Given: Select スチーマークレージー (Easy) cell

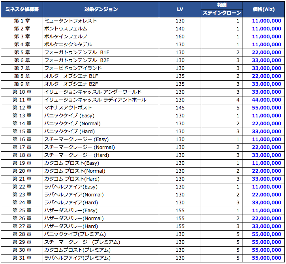Looking at the screenshot, I should point(101,140).
